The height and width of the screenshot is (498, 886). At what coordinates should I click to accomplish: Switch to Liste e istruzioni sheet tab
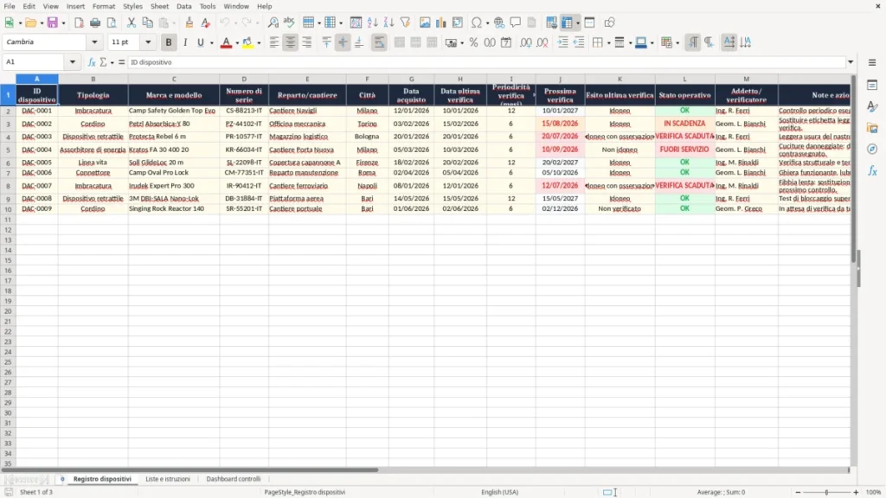click(x=168, y=479)
